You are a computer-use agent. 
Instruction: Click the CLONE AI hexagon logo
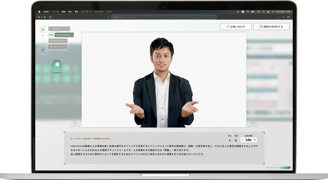pos(57,65)
